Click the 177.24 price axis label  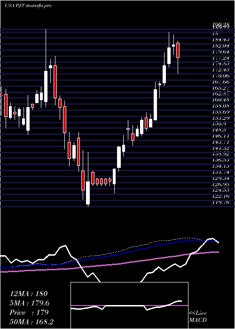(221, 58)
